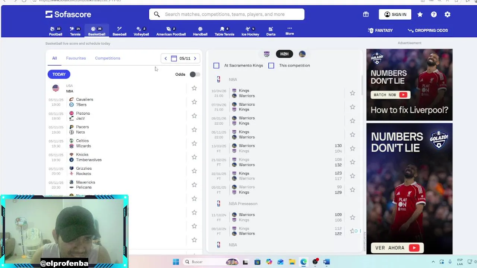Go to previous day arrow

(166, 58)
